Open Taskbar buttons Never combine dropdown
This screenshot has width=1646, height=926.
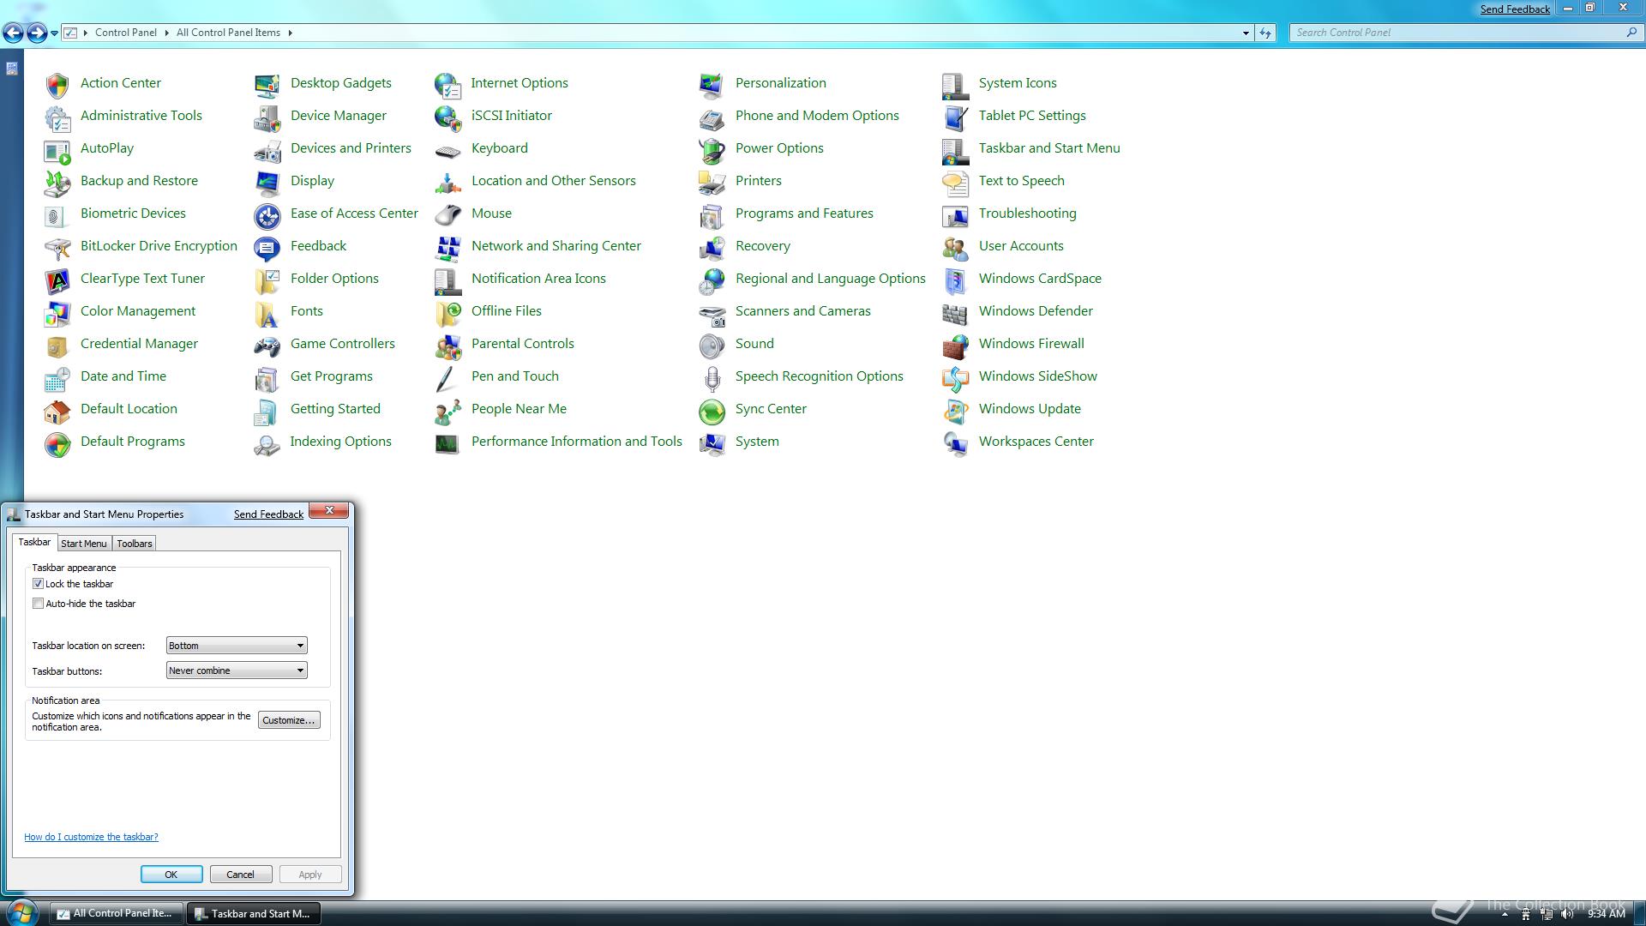pyautogui.click(x=237, y=670)
